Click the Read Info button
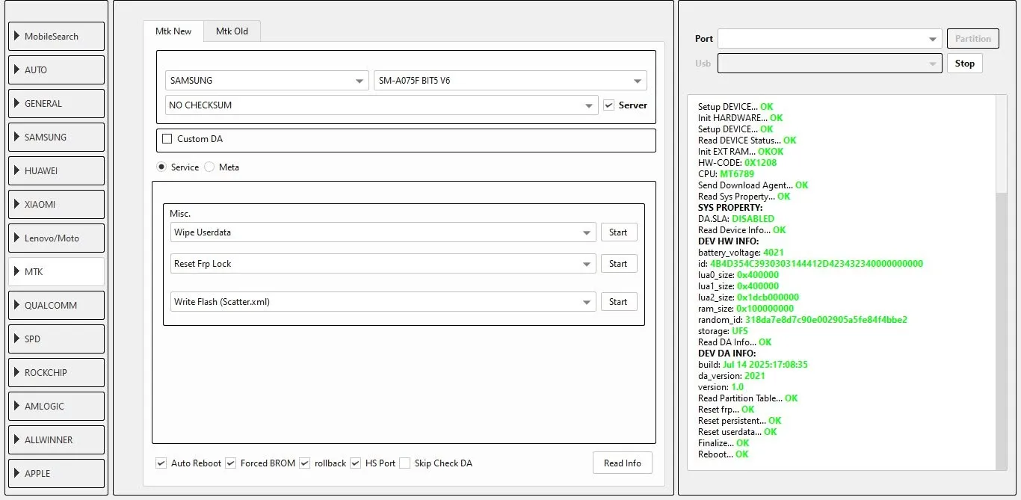 click(x=623, y=463)
